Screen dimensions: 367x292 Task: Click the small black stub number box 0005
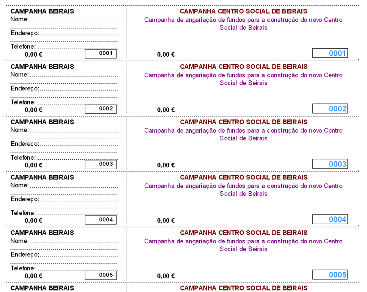click(x=101, y=275)
